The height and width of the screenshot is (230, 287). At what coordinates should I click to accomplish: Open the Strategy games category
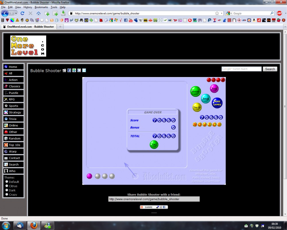tap(13, 112)
